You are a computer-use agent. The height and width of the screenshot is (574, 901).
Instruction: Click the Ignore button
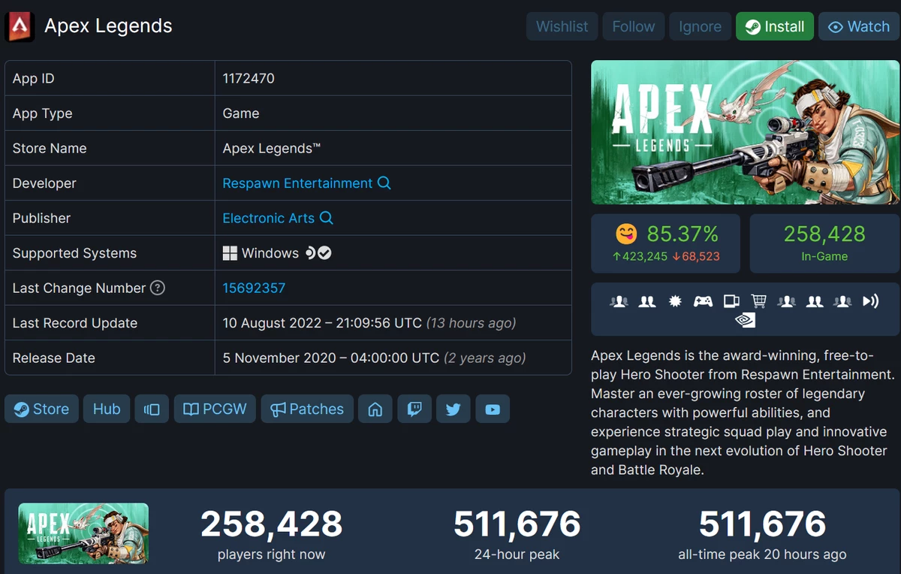click(x=700, y=26)
